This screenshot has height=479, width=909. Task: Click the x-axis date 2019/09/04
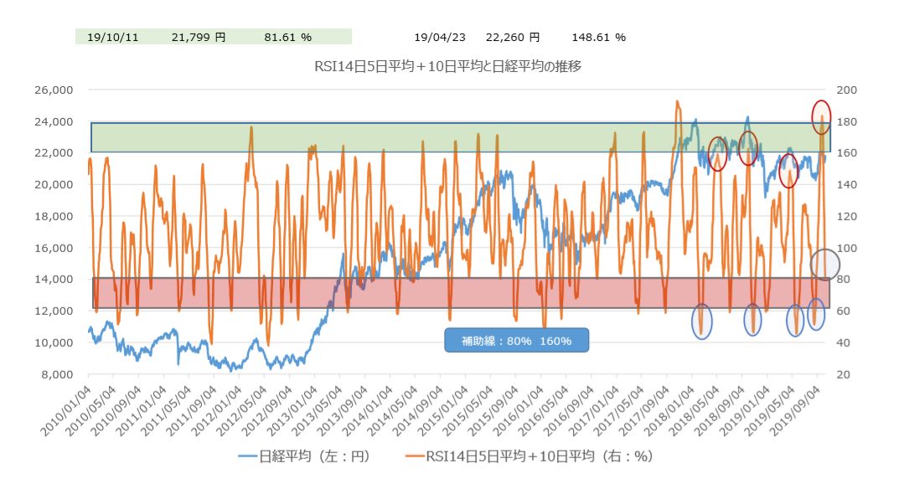[794, 410]
